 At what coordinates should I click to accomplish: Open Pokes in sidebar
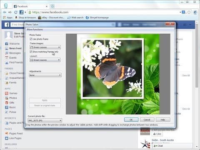click(10, 112)
